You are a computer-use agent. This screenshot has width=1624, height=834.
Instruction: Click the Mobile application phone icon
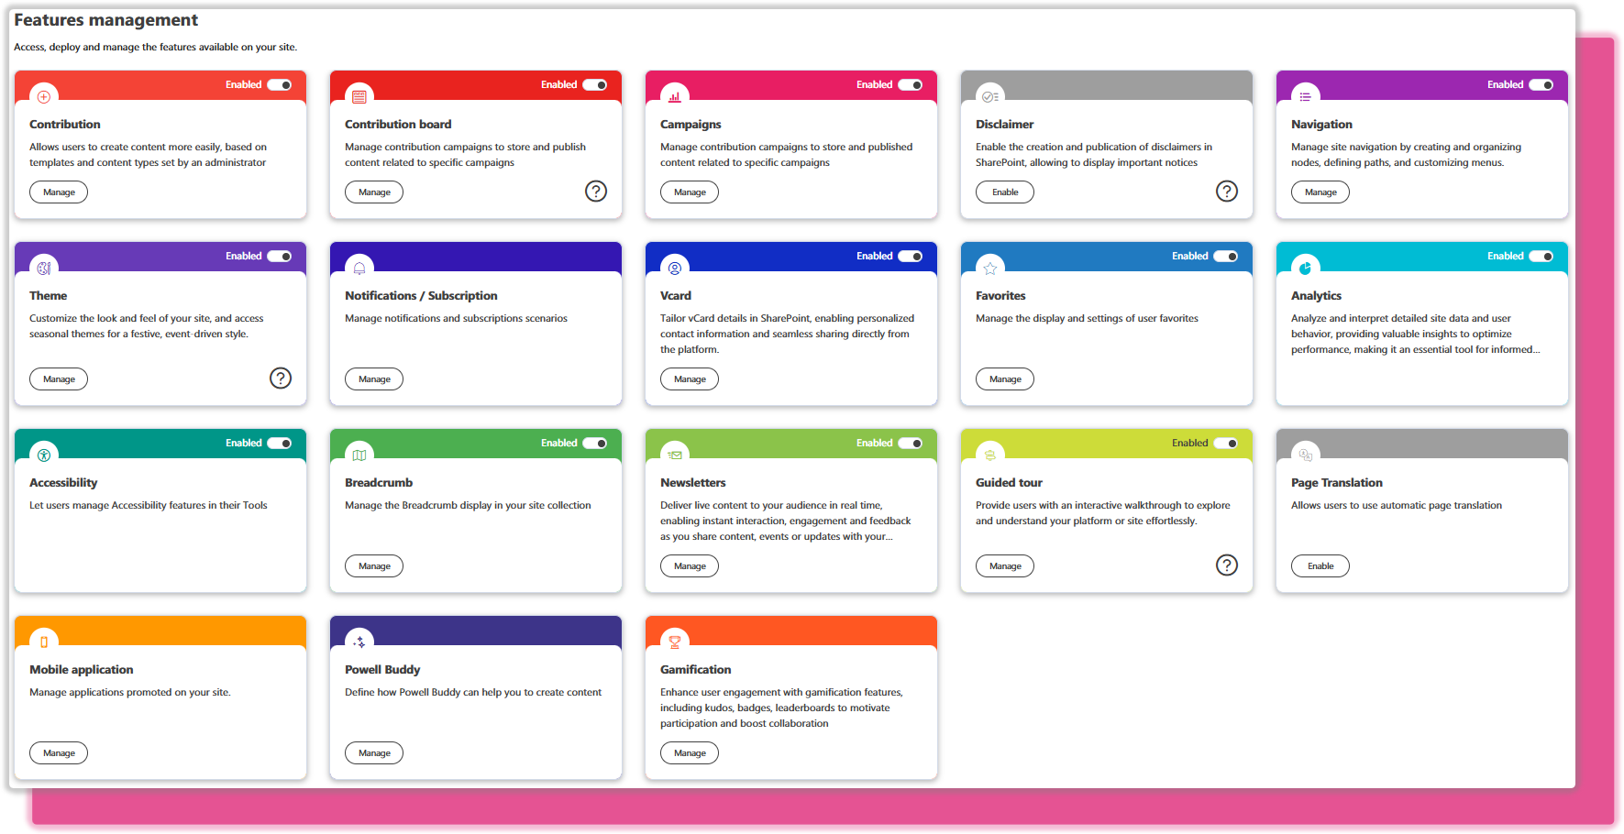coord(44,642)
